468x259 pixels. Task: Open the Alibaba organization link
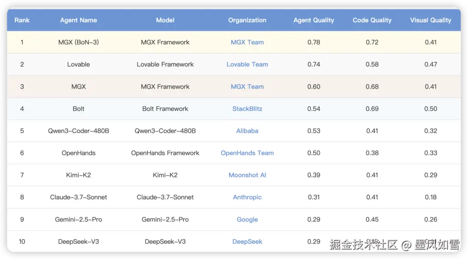coord(247,131)
